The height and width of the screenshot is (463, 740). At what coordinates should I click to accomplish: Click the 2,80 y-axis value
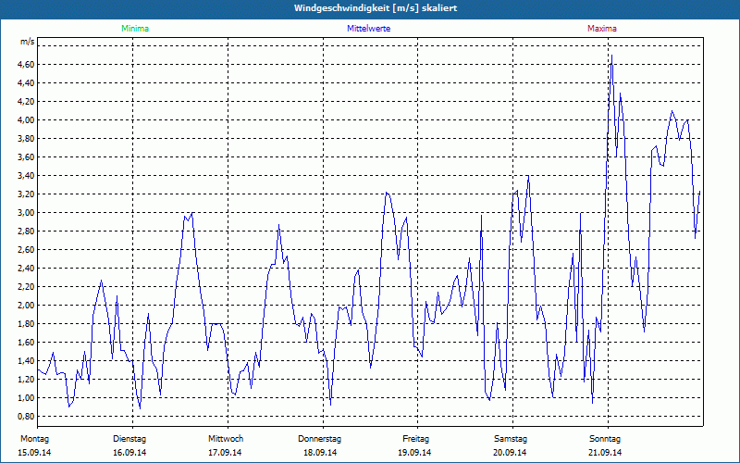pos(27,231)
